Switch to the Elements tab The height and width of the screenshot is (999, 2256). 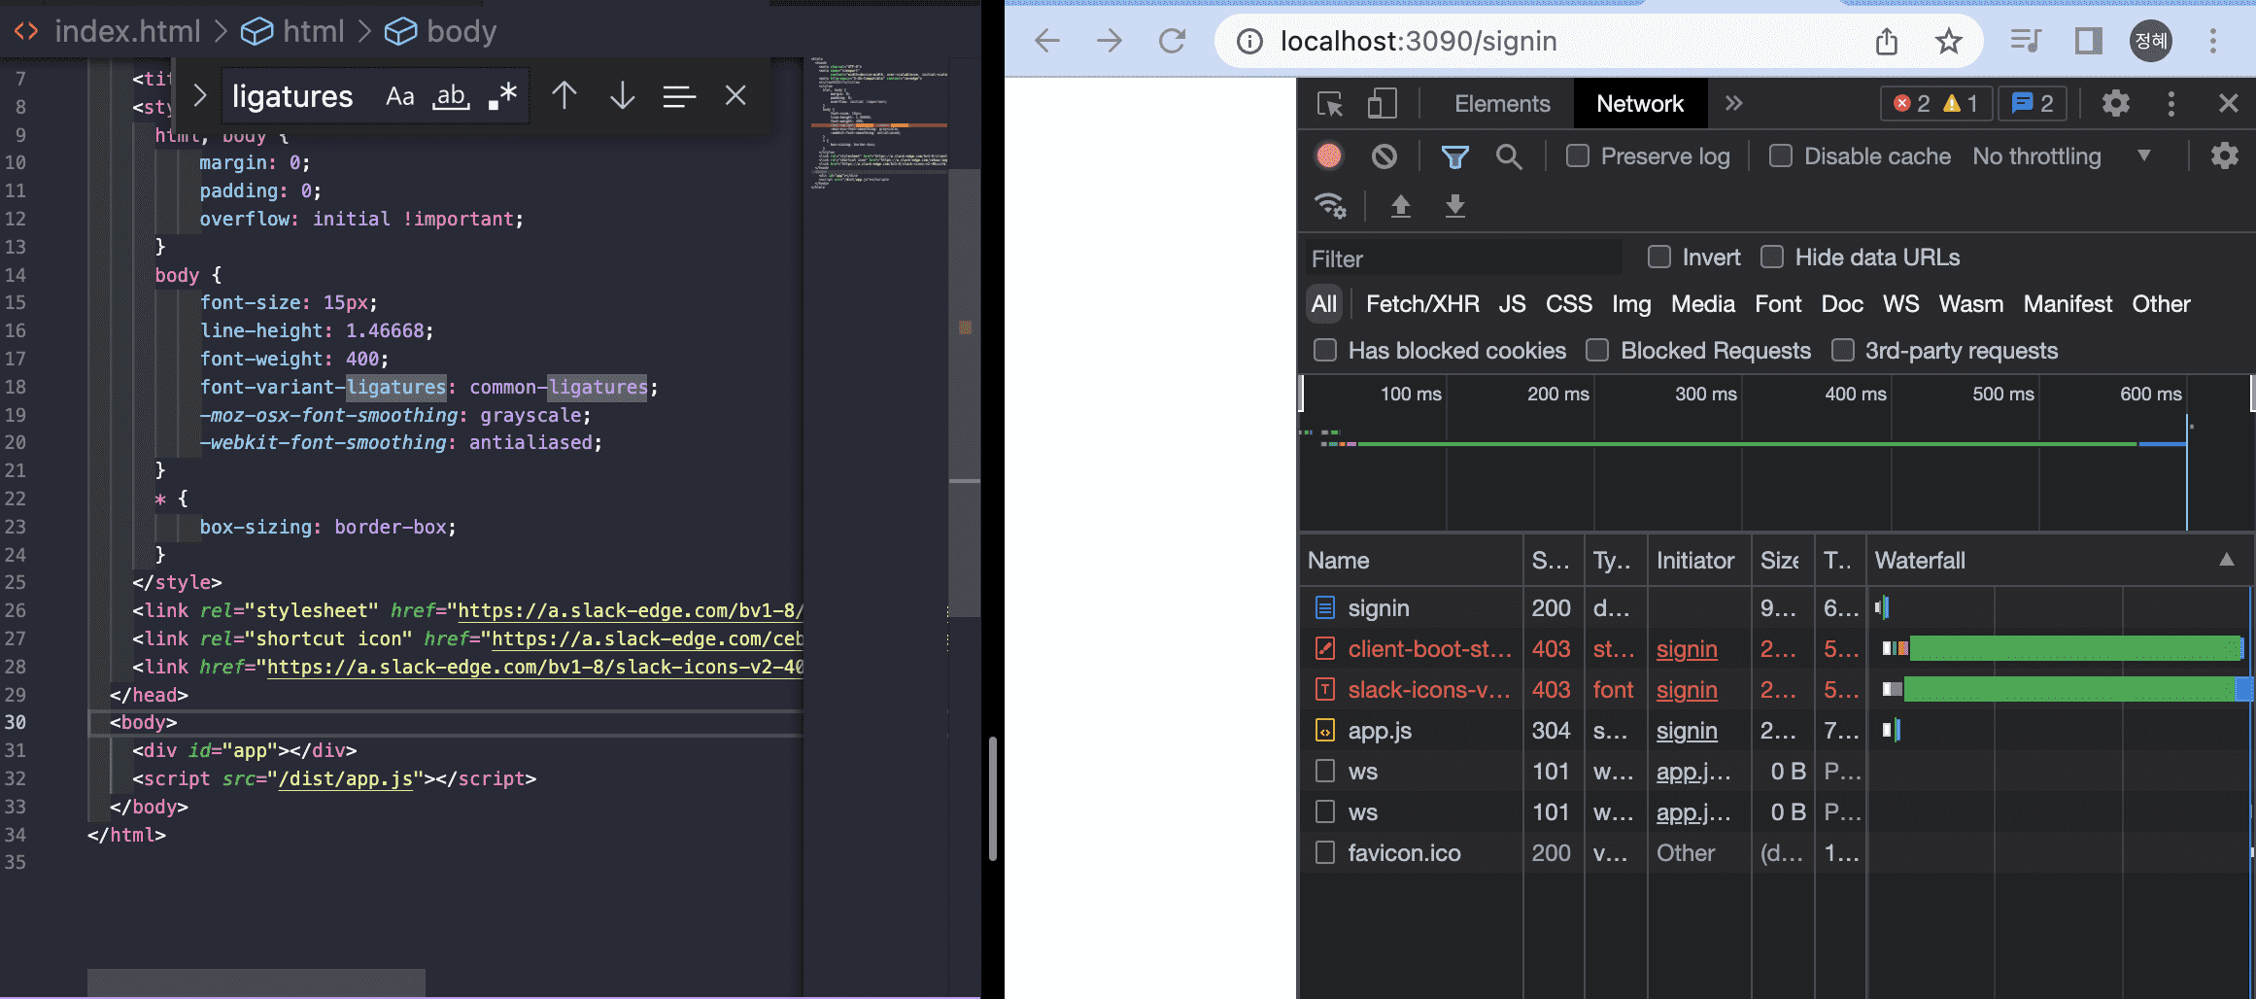point(1501,104)
